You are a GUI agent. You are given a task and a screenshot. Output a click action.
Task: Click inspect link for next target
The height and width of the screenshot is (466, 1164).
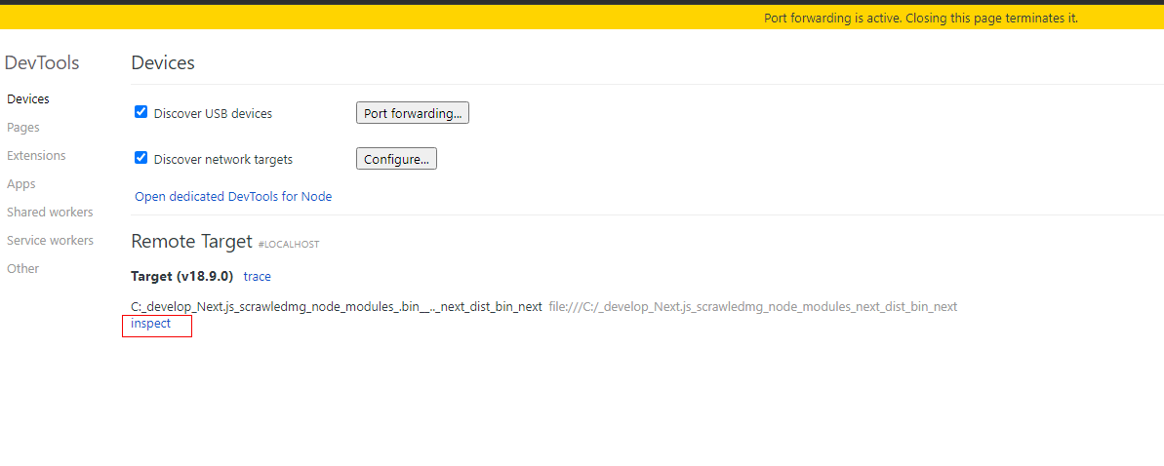pyautogui.click(x=150, y=324)
